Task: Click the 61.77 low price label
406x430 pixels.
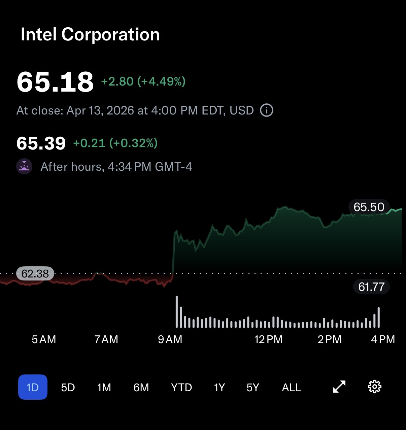Action: (371, 287)
